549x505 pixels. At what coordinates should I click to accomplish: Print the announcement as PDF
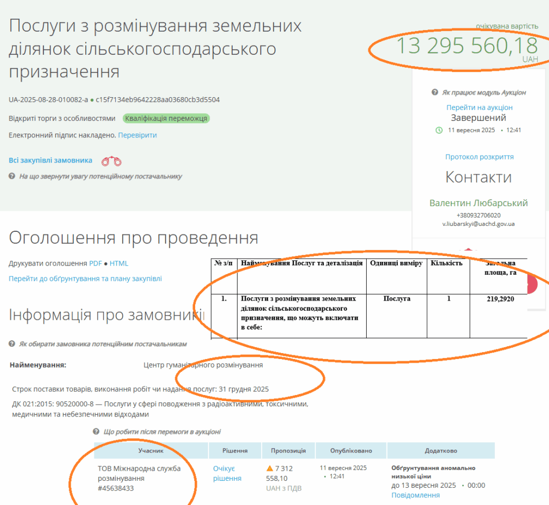95,264
